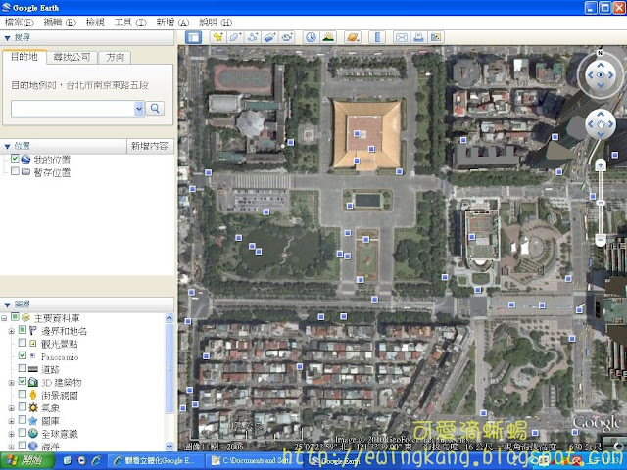Click the weather sun layer icon
Viewport: 627px width, 470px height.
tap(33, 407)
